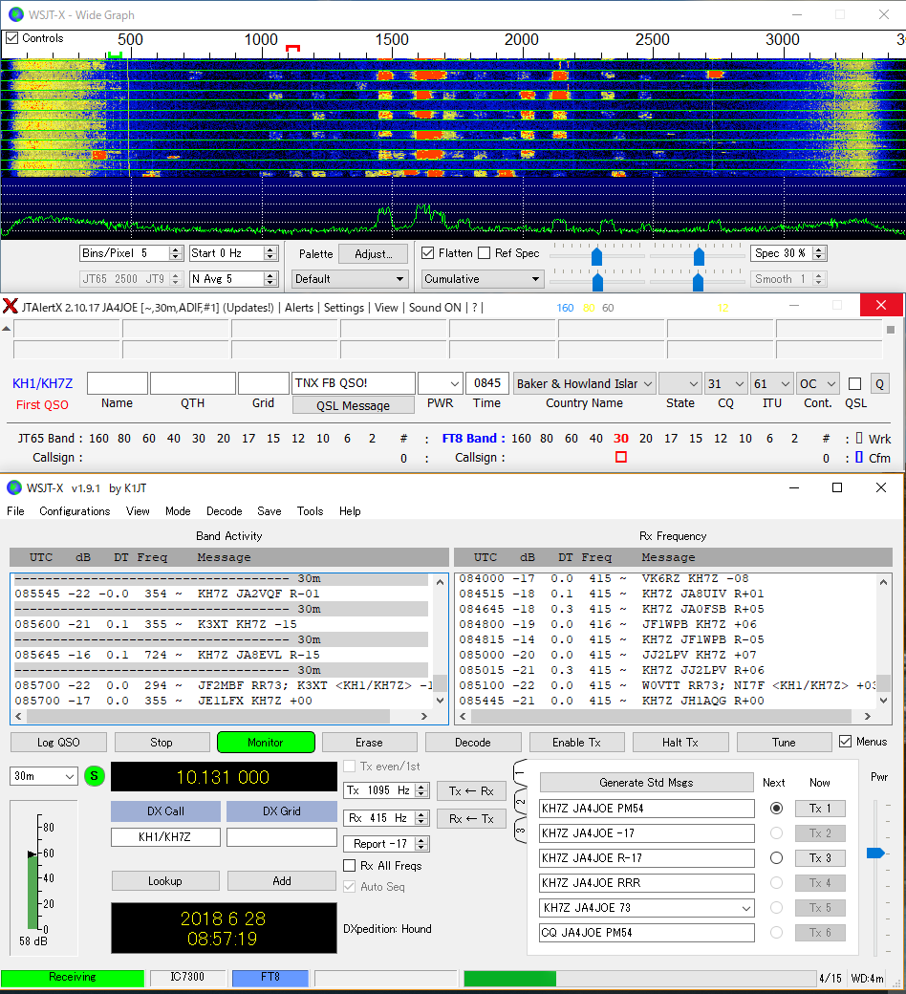The image size is (906, 994).
Task: Click the JTAlertX red X logo icon
Action: click(x=11, y=306)
